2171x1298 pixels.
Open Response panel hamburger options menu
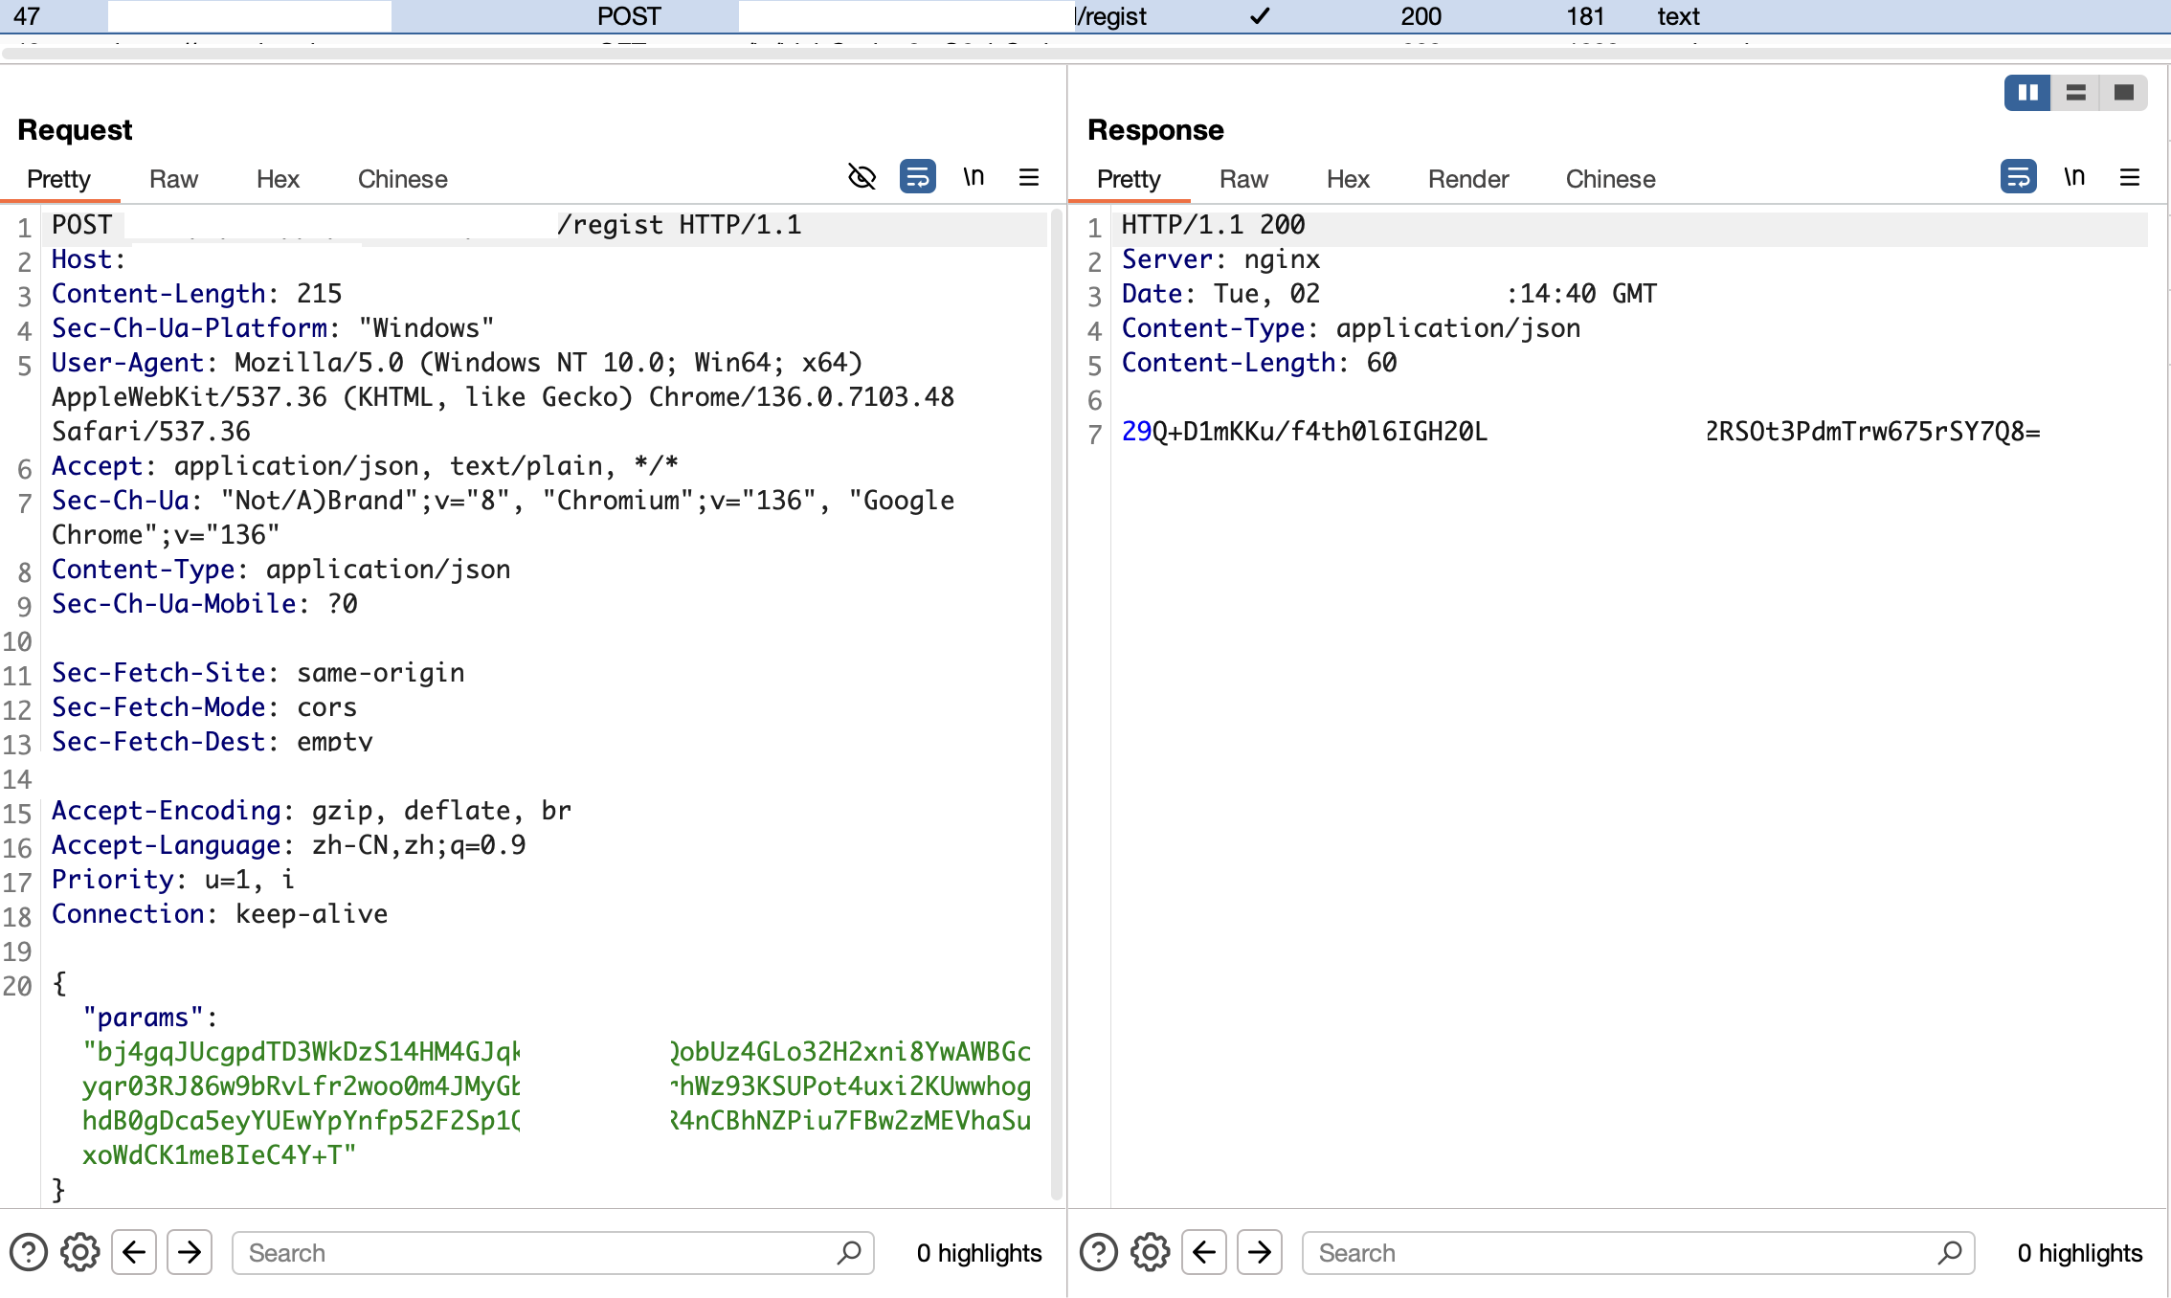(x=2130, y=177)
